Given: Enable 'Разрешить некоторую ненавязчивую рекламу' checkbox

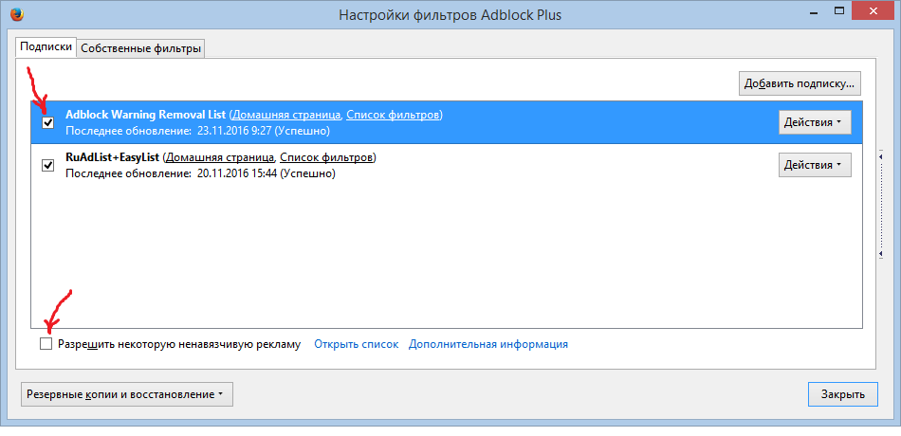Looking at the screenshot, I should (46, 344).
